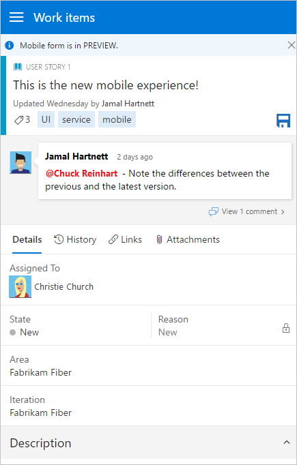Click the User Story book icon
Viewport: 297px width, 465px height.
point(18,67)
